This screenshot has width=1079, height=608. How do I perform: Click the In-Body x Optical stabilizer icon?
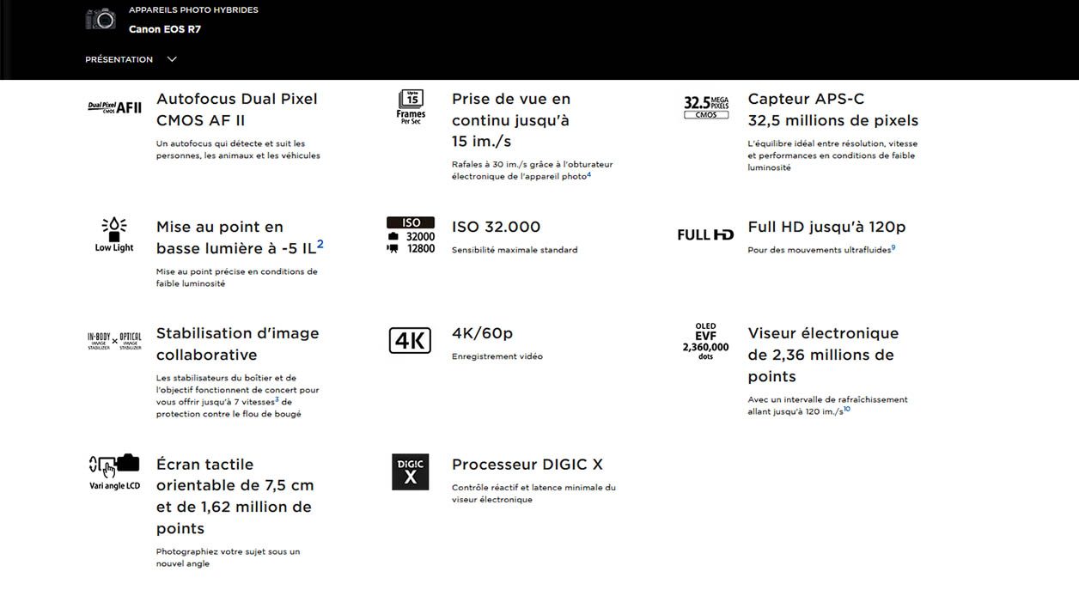[114, 341]
